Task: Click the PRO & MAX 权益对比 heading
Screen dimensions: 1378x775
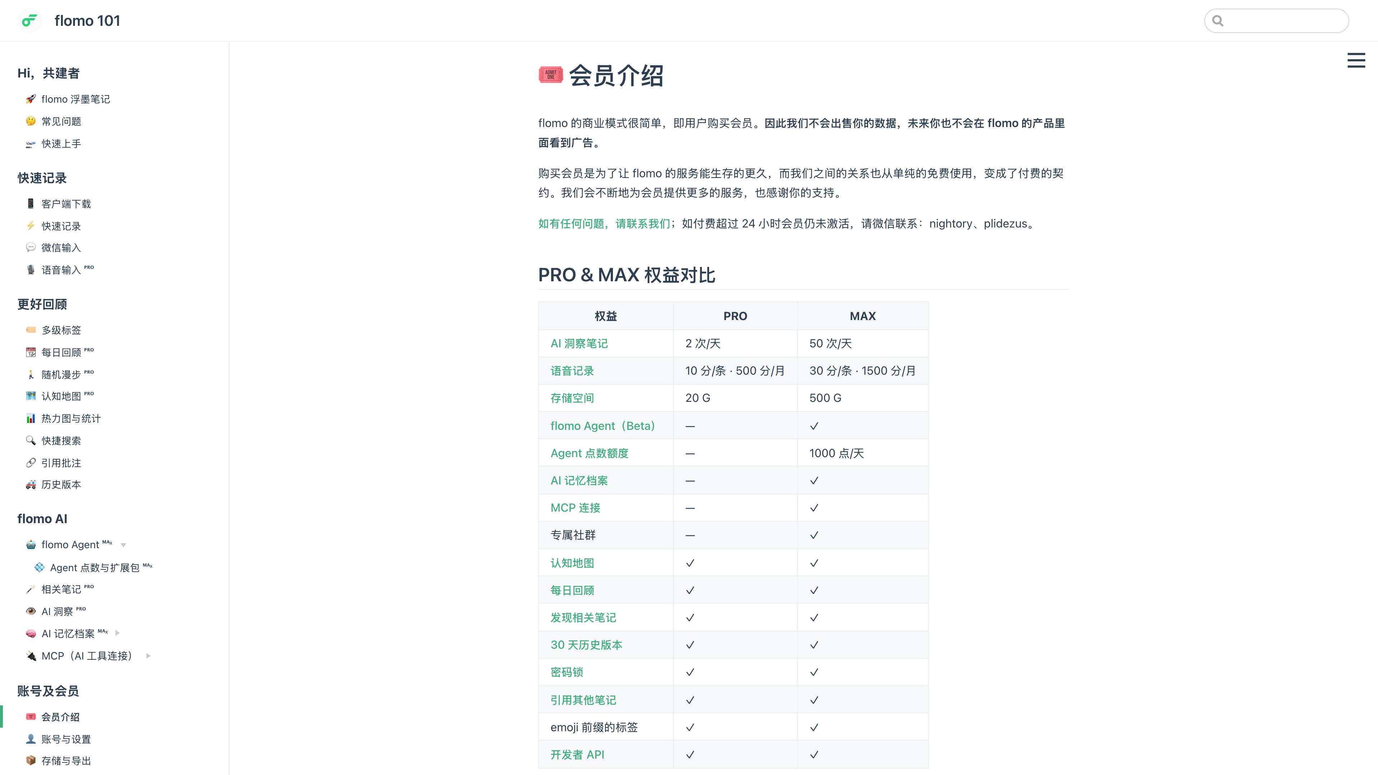Action: coord(627,275)
